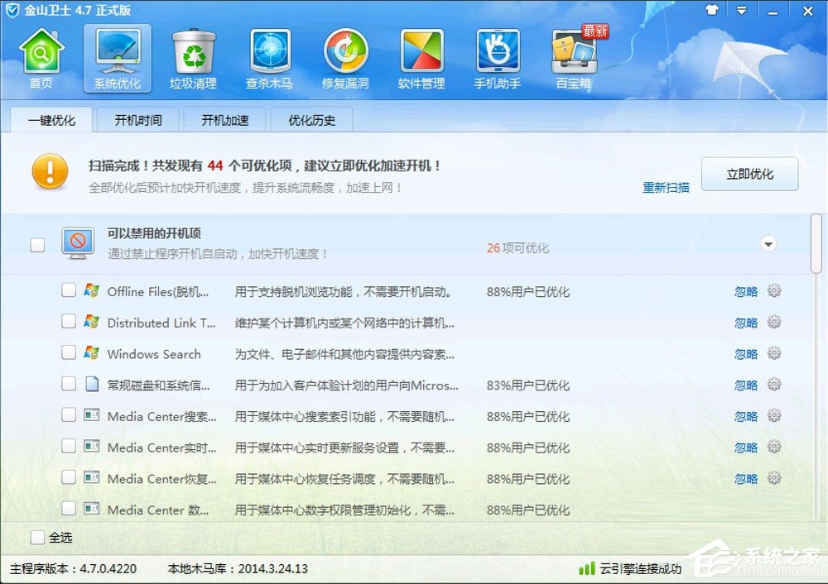Open the title bar dropdown menu

741,11
